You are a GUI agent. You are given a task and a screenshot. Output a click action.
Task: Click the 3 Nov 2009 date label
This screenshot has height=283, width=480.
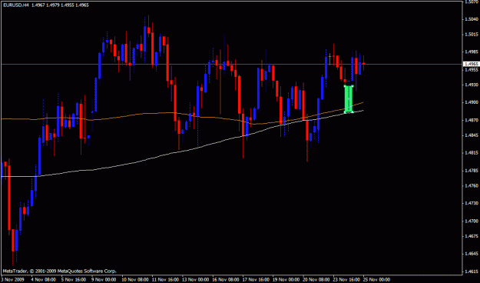pos(12,280)
